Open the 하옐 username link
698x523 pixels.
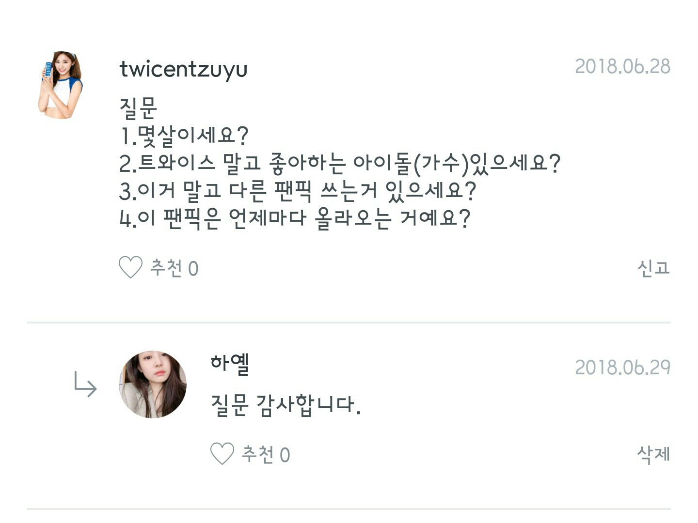[230, 363]
